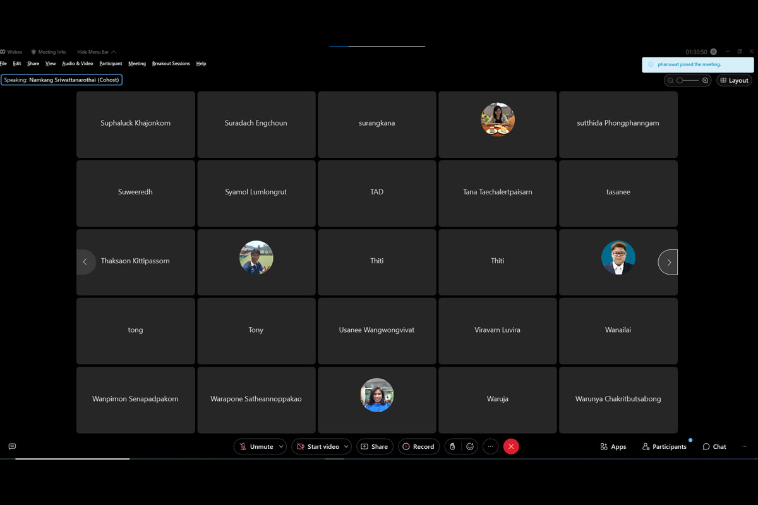The width and height of the screenshot is (758, 505).
Task: Open the Breakout Sessions menu
Action: click(171, 64)
